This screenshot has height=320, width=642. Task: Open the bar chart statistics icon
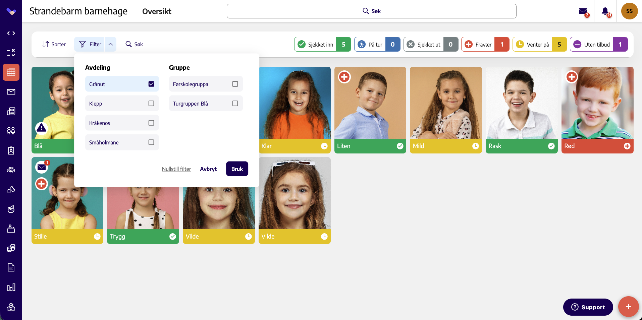click(11, 287)
